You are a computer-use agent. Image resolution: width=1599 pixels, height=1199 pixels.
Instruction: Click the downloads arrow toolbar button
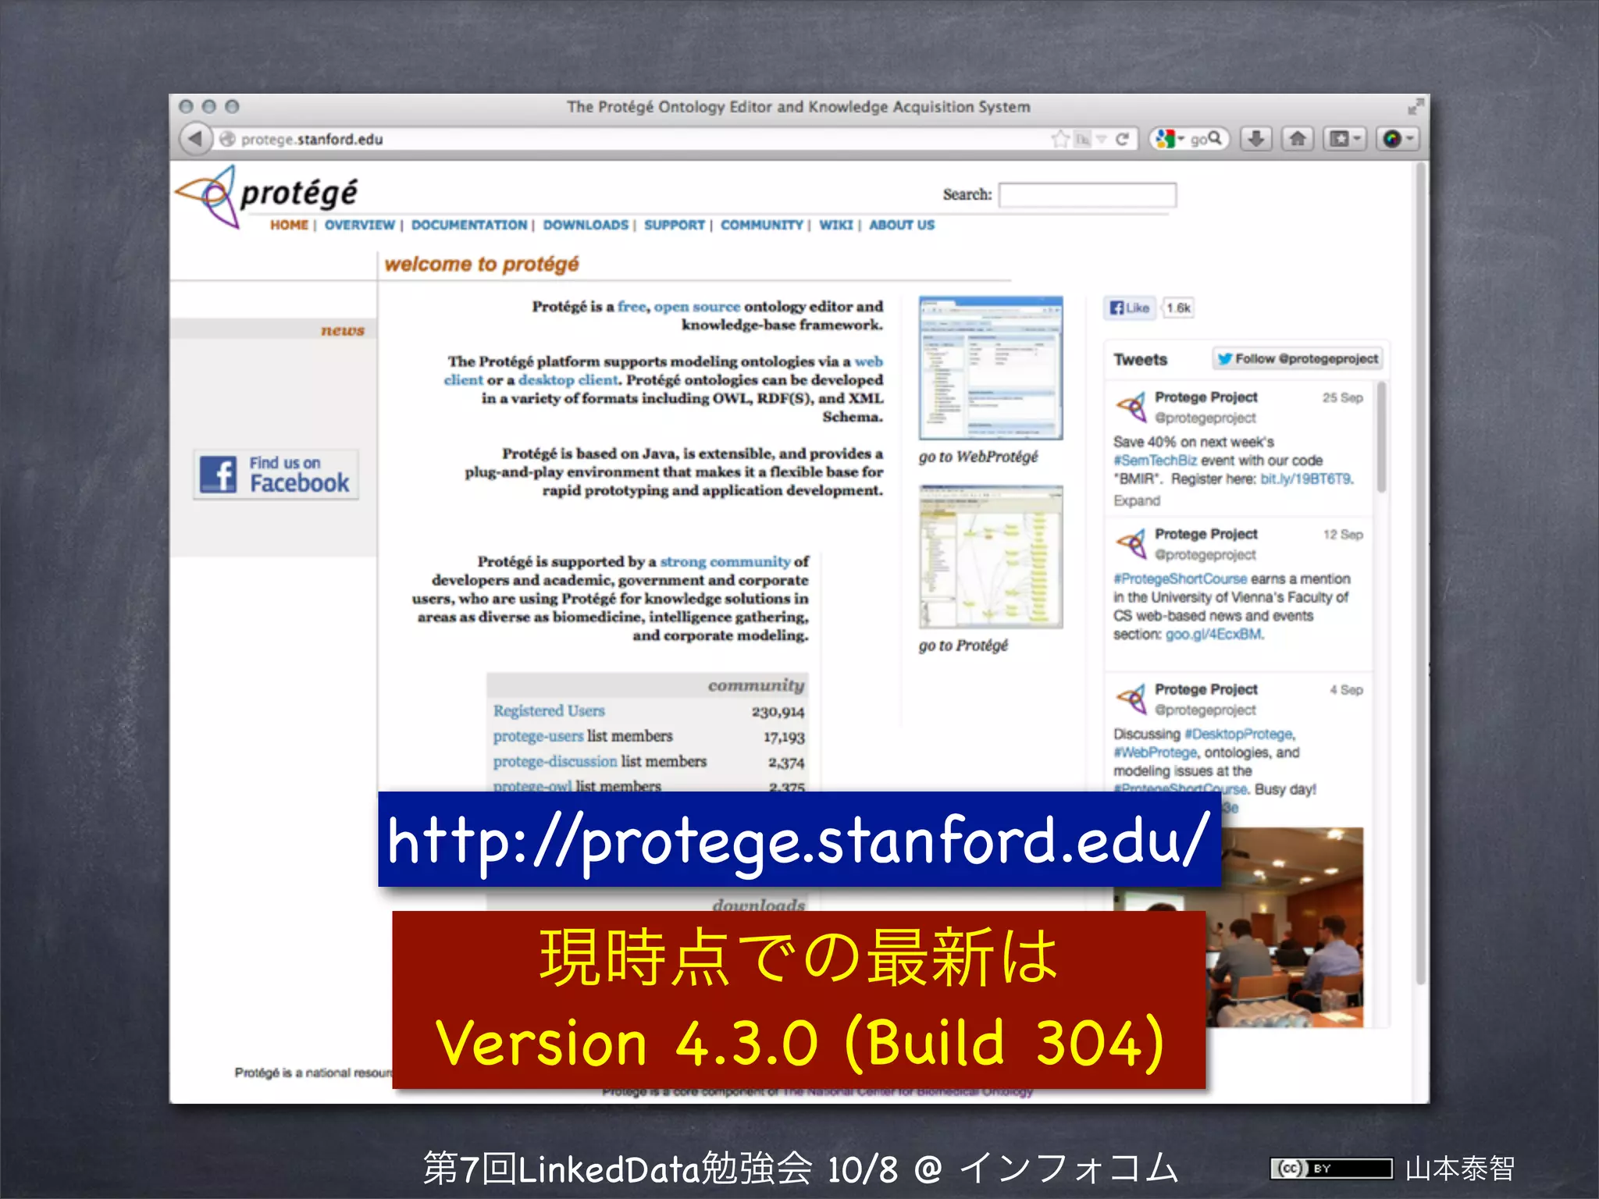pos(1256,139)
